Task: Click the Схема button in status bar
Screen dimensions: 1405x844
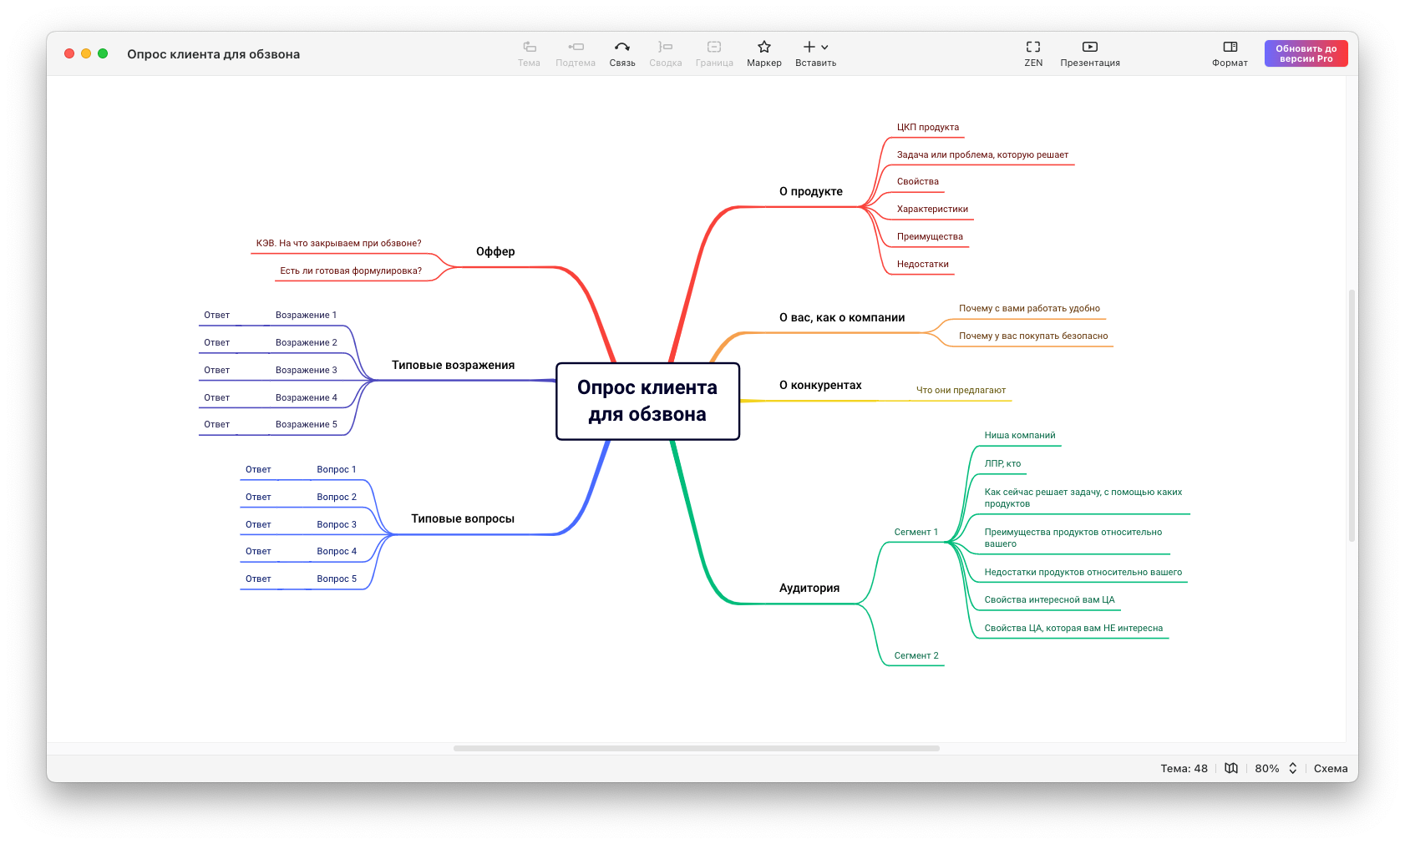Action: tap(1330, 768)
